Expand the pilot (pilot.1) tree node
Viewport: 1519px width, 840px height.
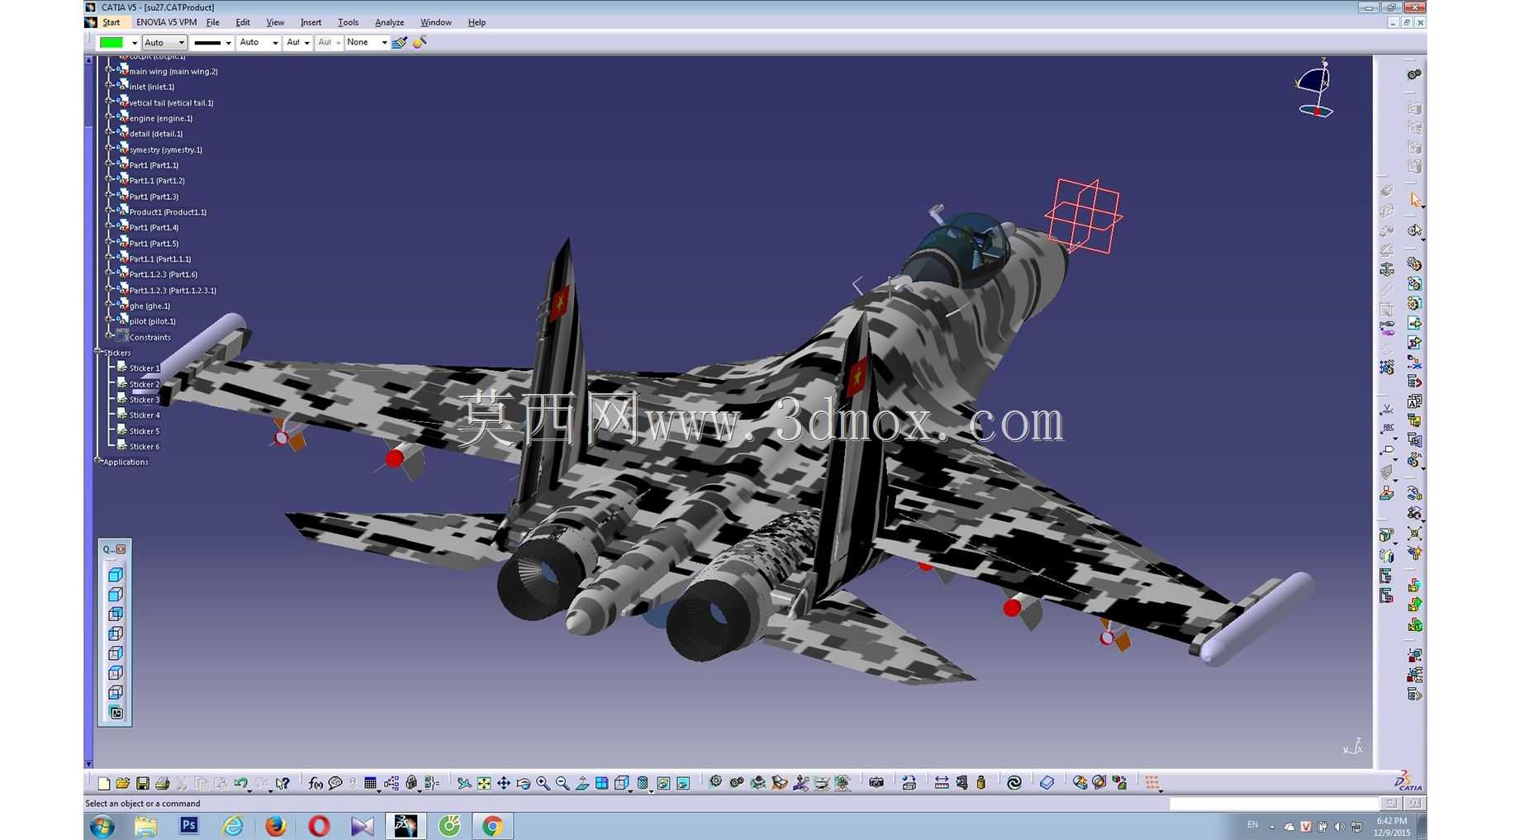pos(109,321)
